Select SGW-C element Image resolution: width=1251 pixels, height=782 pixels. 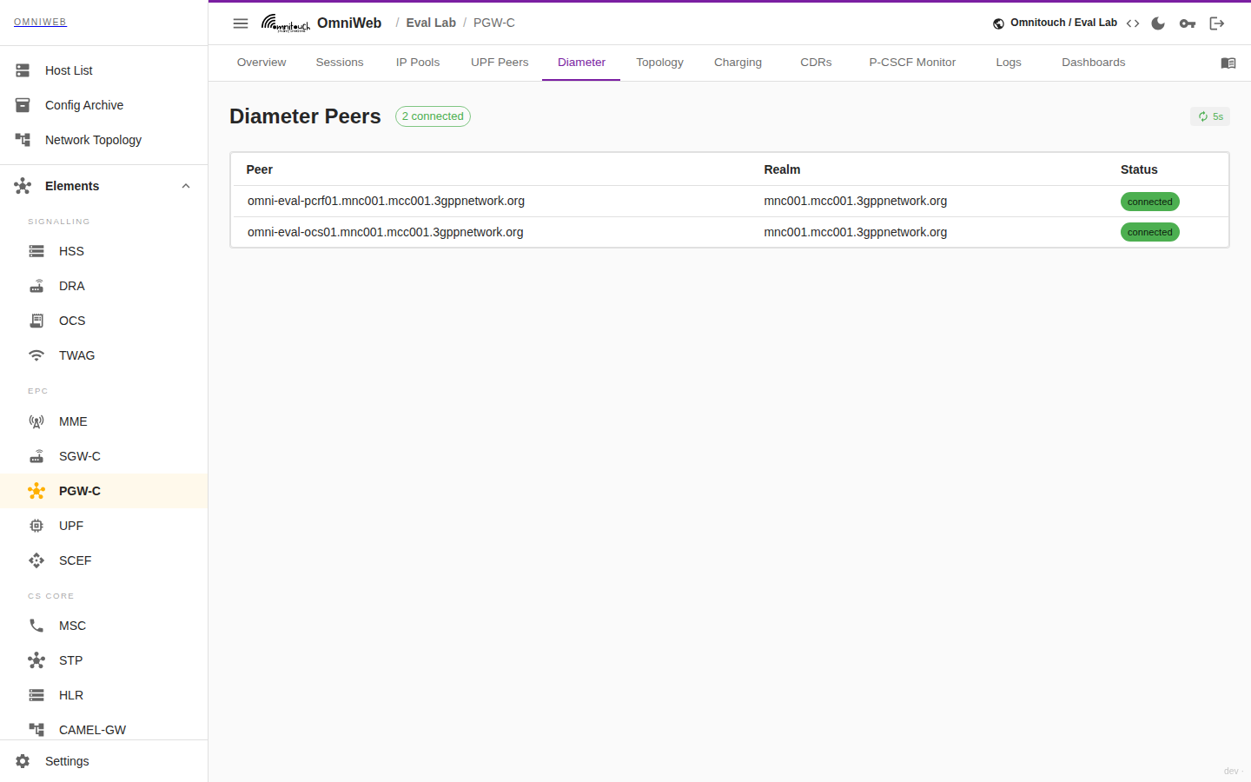[104, 456]
